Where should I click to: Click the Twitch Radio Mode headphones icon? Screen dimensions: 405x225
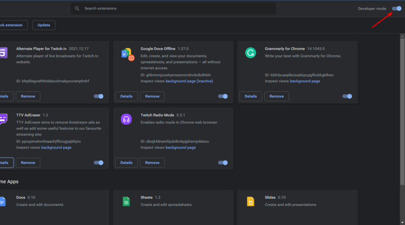[x=126, y=119]
